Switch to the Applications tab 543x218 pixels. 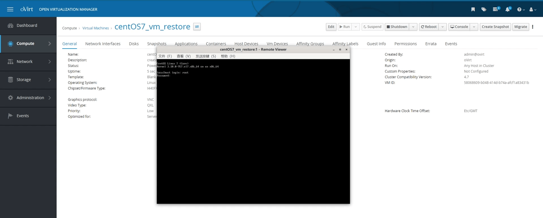point(186,44)
